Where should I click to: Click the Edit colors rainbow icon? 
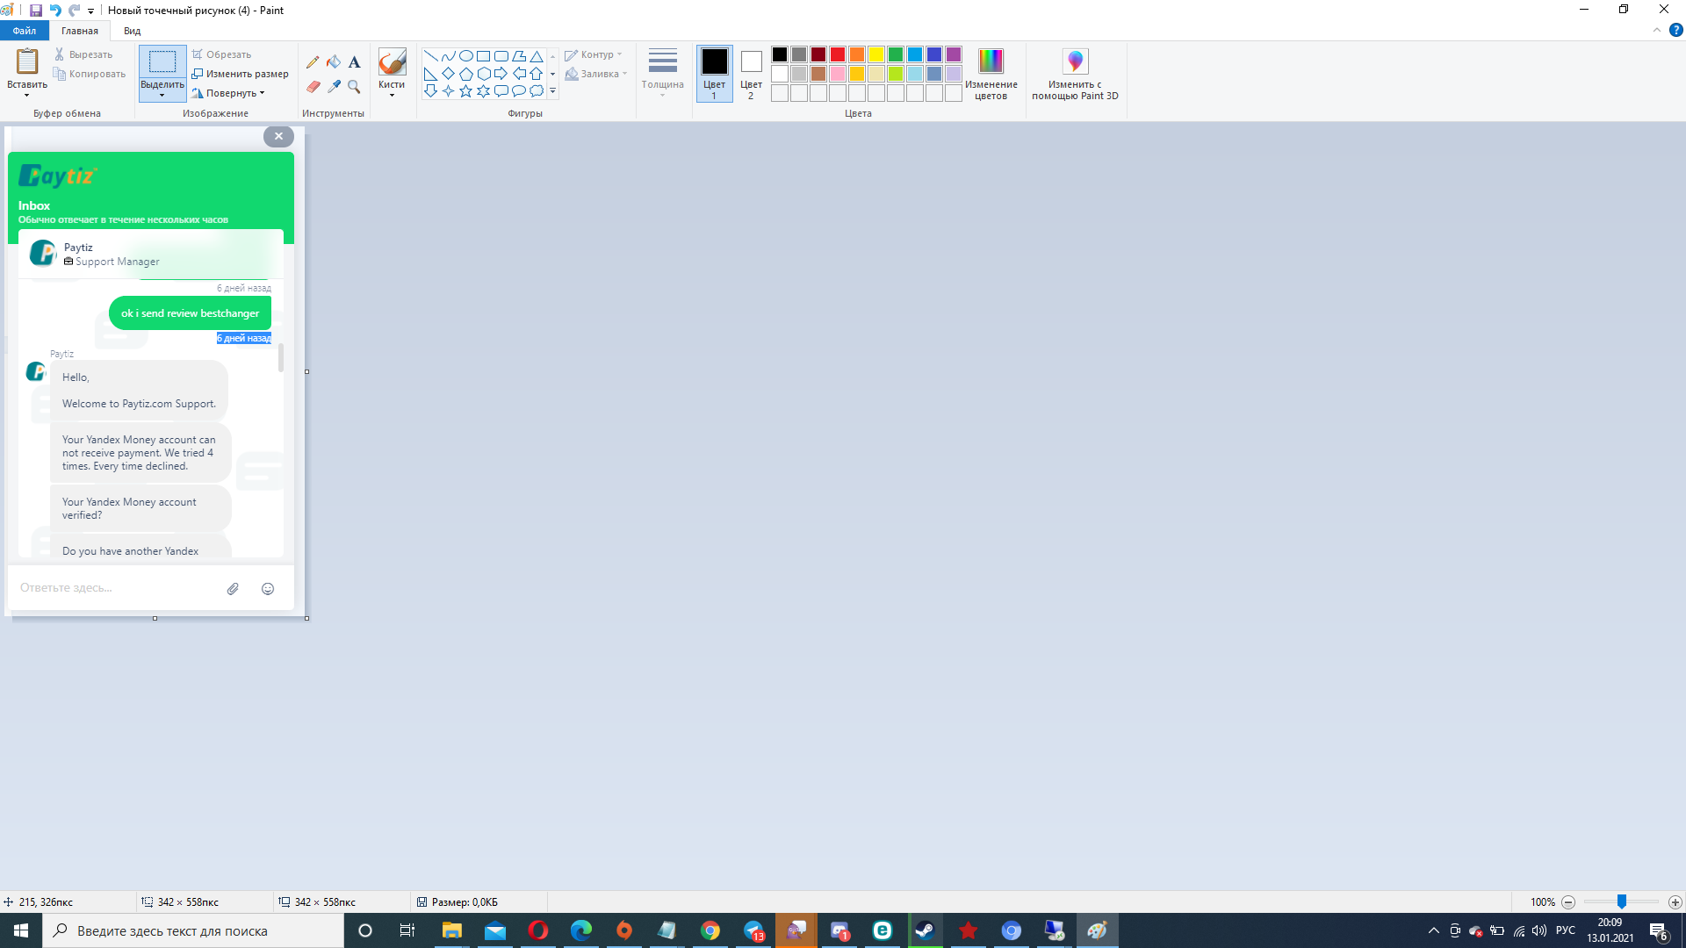991,61
